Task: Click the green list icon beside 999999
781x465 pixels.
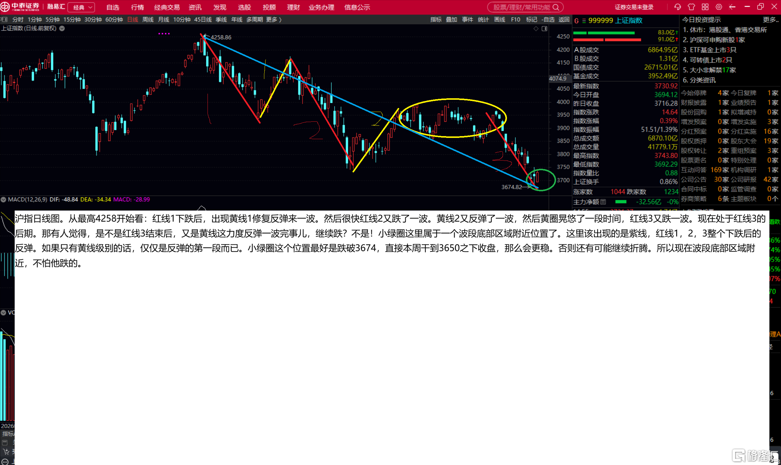Action: (584, 21)
